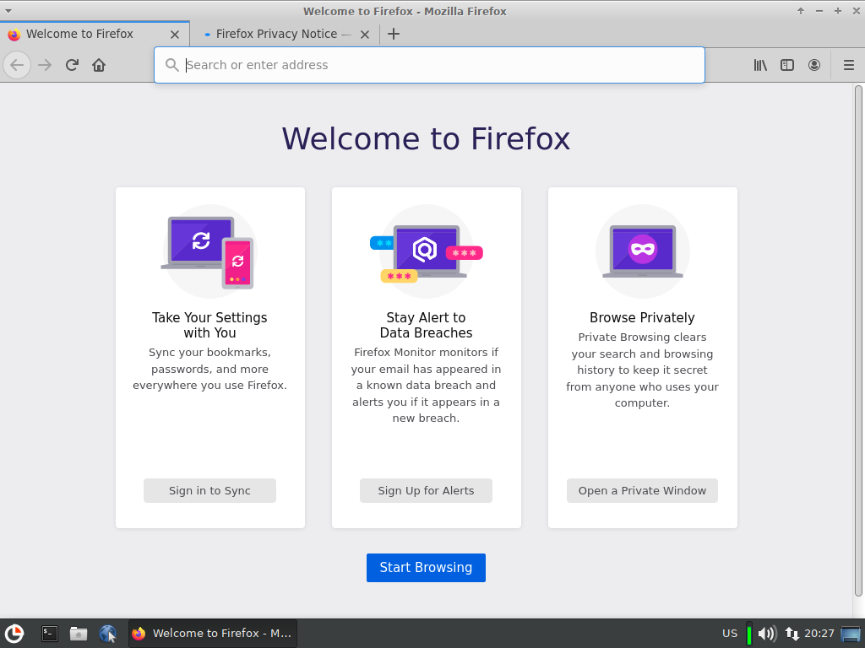Click the Firefox Monitor breach illustration

click(x=426, y=251)
